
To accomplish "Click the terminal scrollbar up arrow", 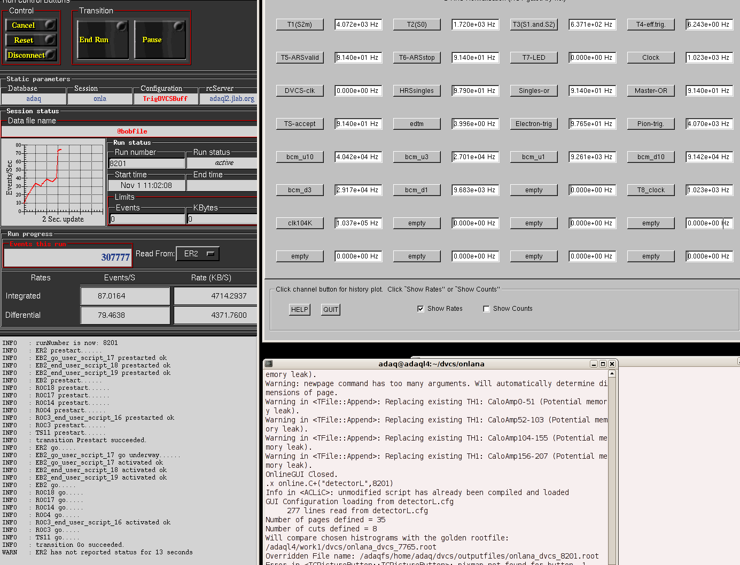I will point(612,373).
